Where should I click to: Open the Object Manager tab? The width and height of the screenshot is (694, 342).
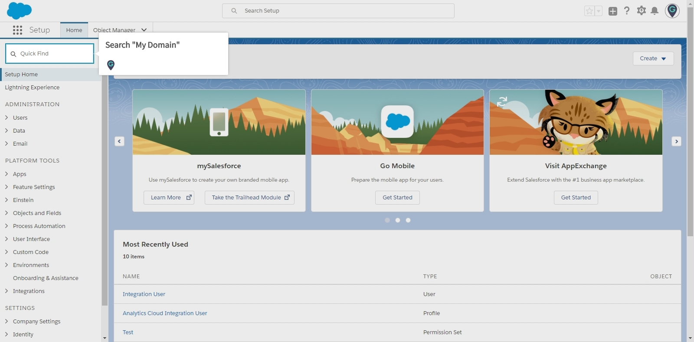click(x=114, y=30)
